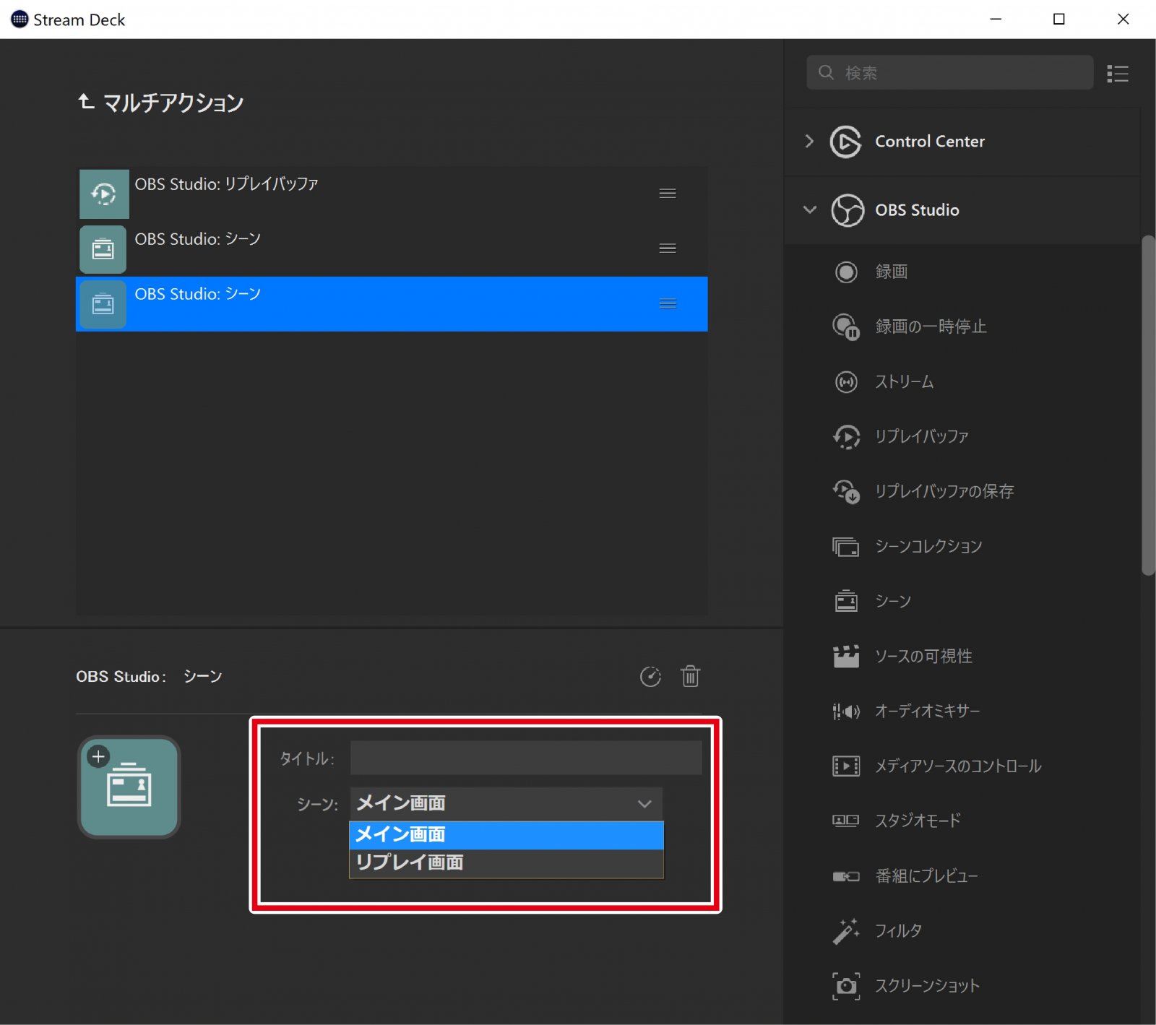
Task: Click the 検索 search box
Action: (949, 72)
